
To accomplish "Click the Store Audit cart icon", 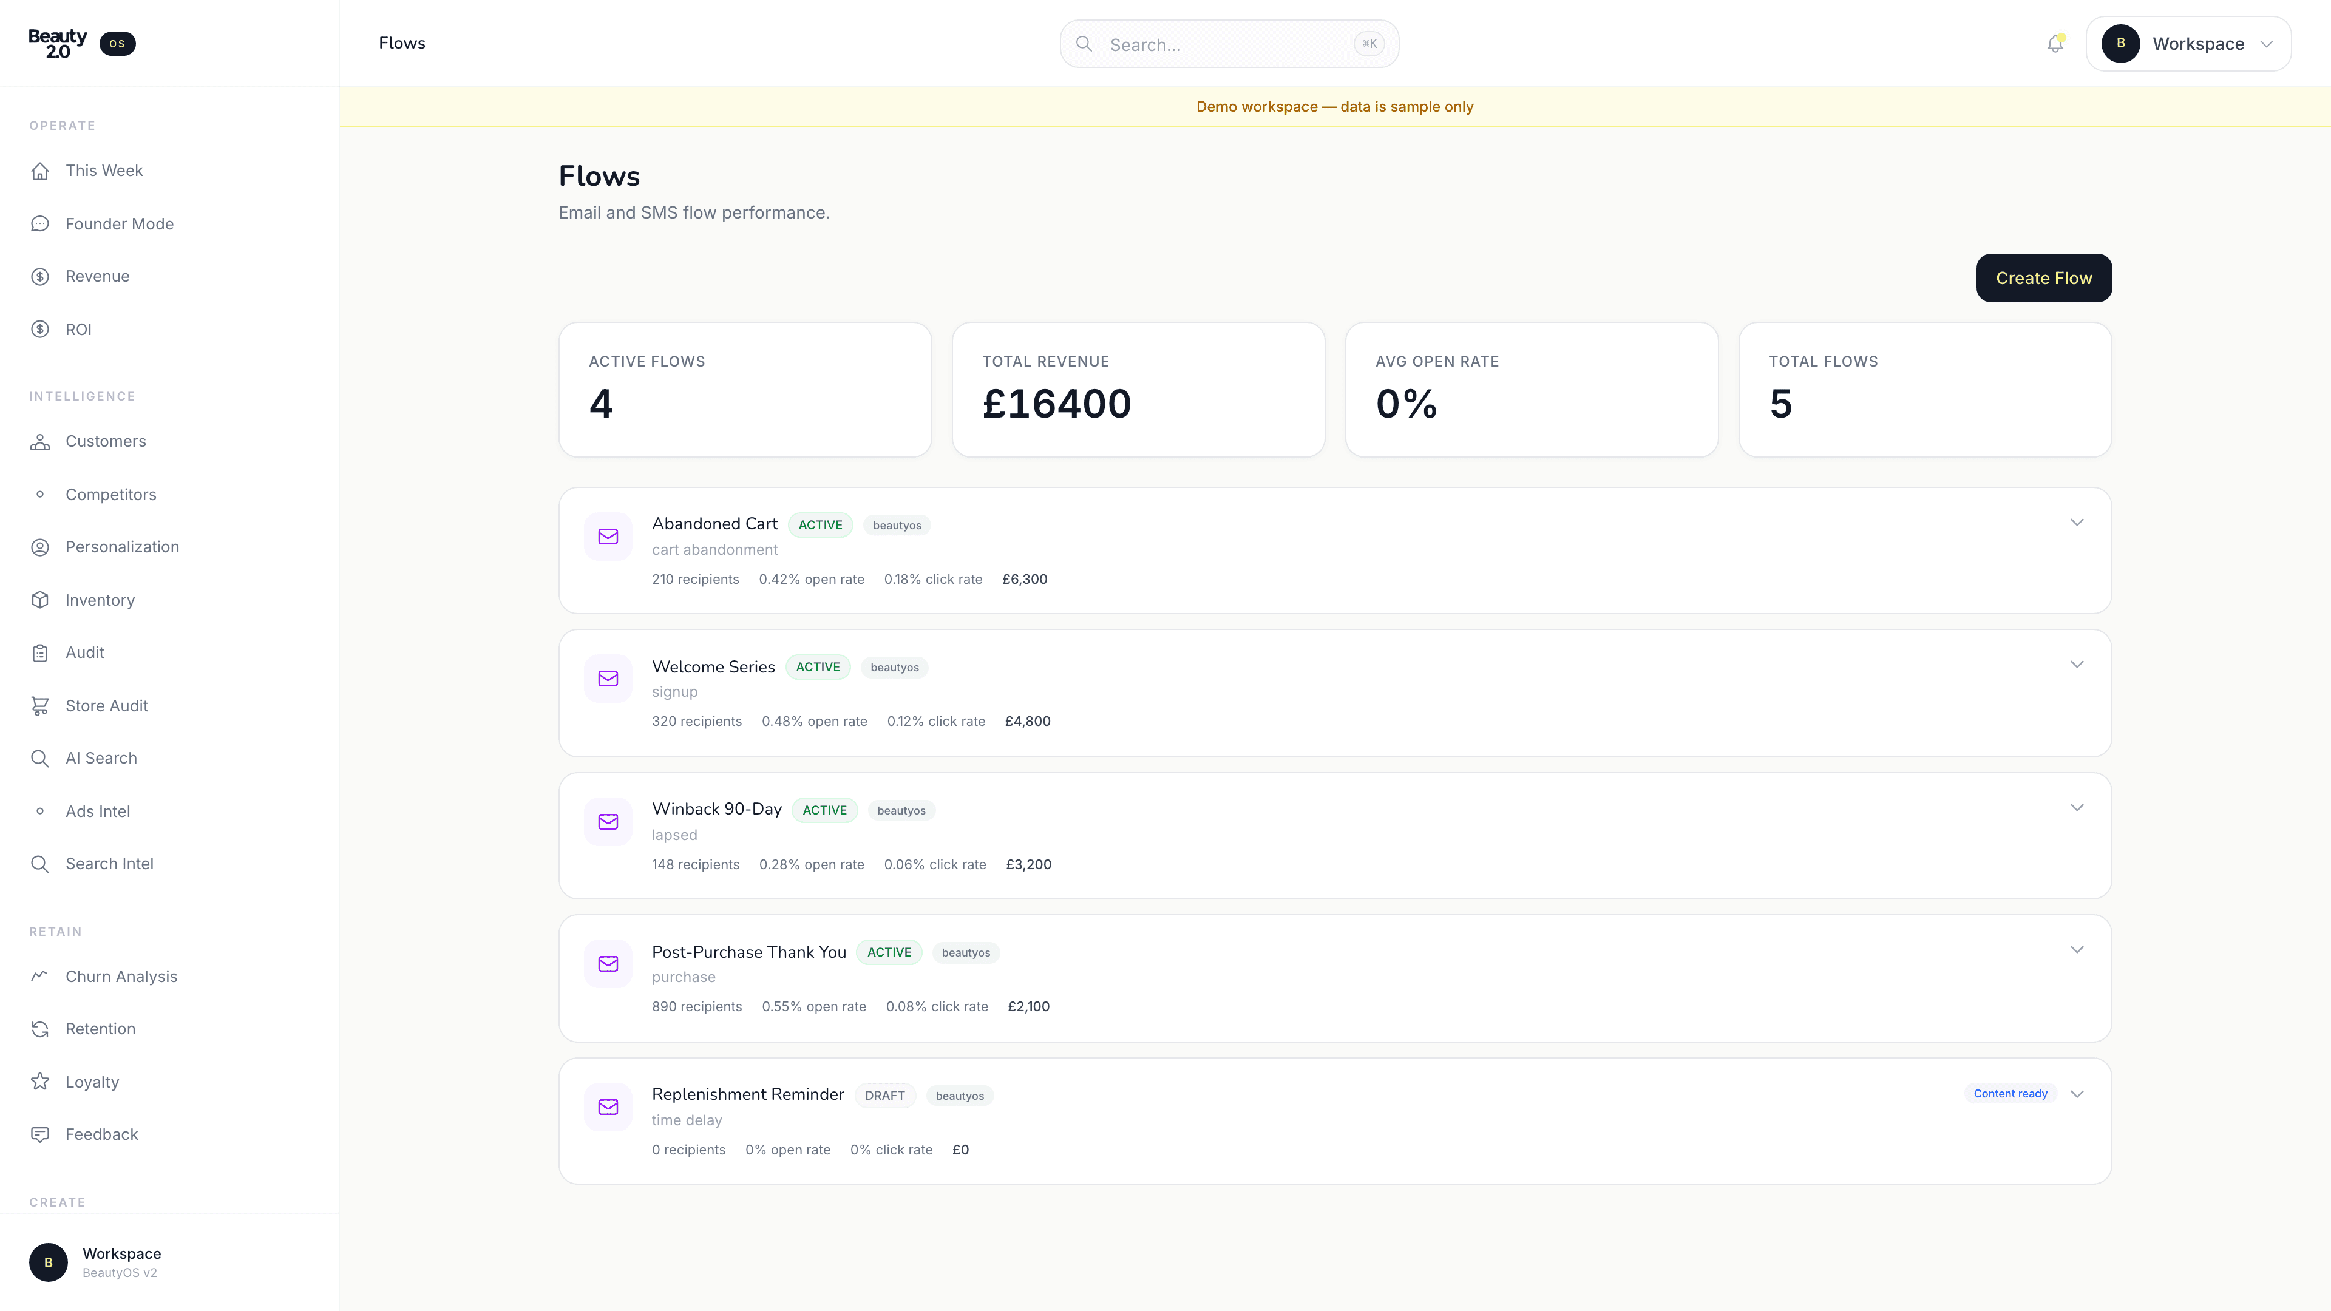I will pyautogui.click(x=40, y=706).
